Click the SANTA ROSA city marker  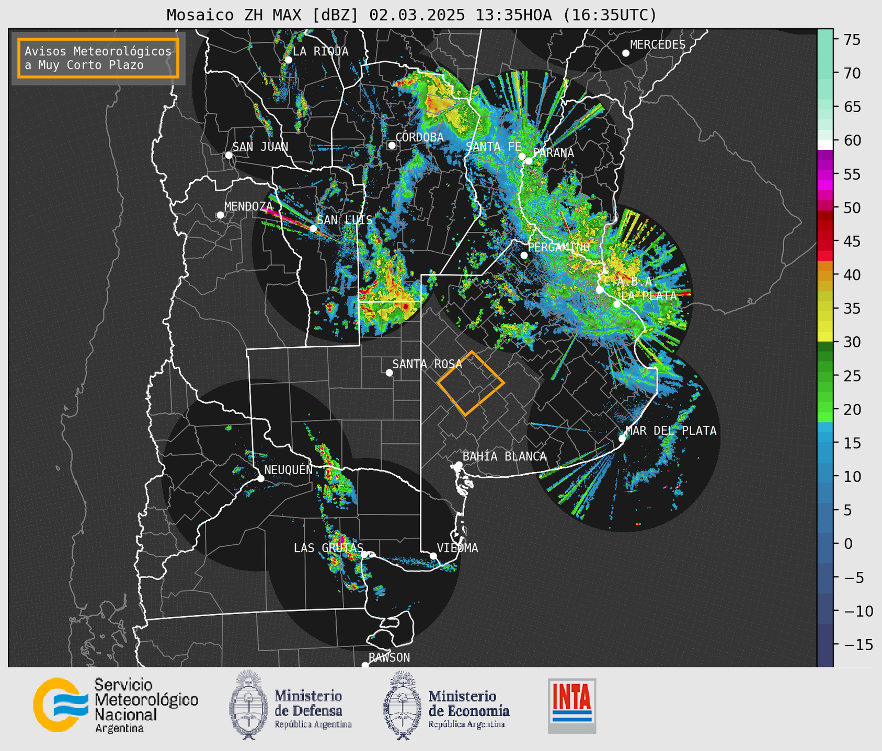pos(389,373)
